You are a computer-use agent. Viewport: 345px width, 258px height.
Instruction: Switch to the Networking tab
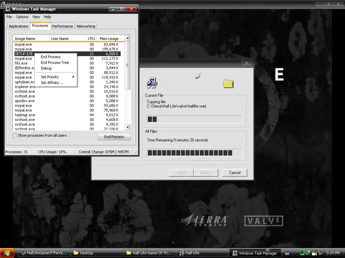86,26
